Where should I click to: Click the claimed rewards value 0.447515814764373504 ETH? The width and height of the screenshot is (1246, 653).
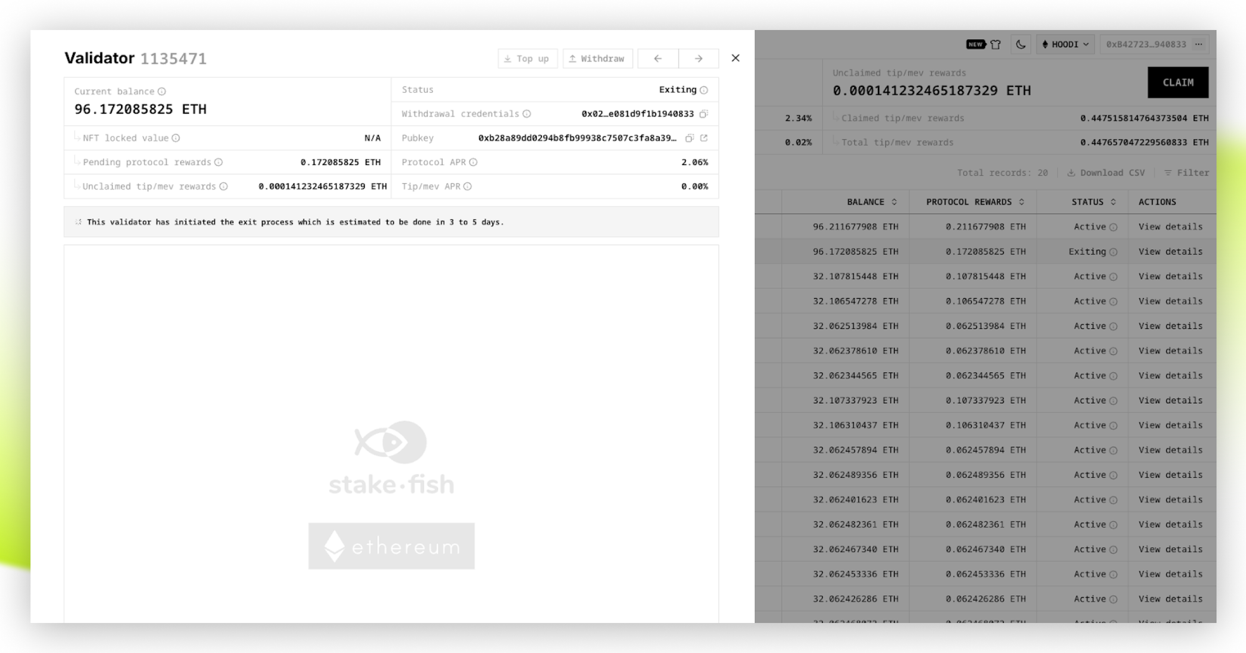[1144, 118]
